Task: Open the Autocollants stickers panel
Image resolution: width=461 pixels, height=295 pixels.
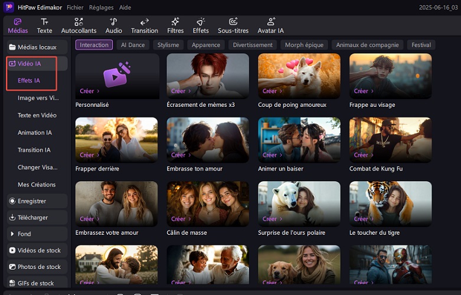Action: click(x=79, y=25)
